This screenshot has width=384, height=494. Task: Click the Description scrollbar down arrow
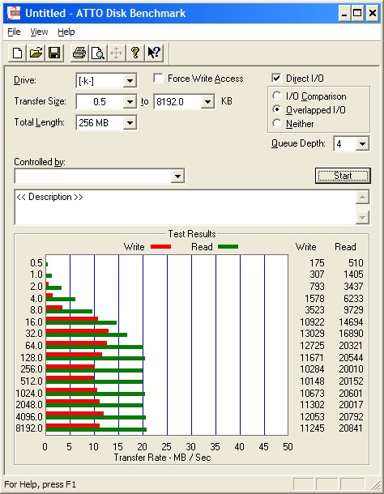[x=362, y=217]
